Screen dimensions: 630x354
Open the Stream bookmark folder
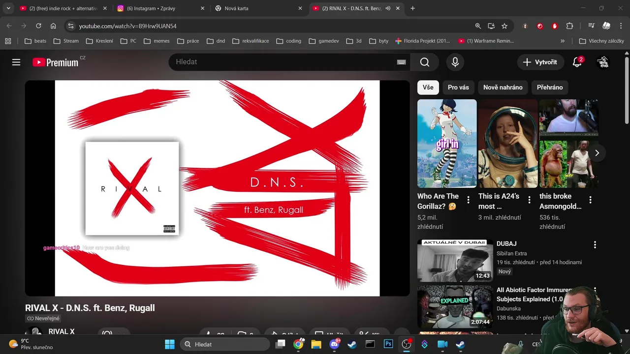[x=66, y=41]
